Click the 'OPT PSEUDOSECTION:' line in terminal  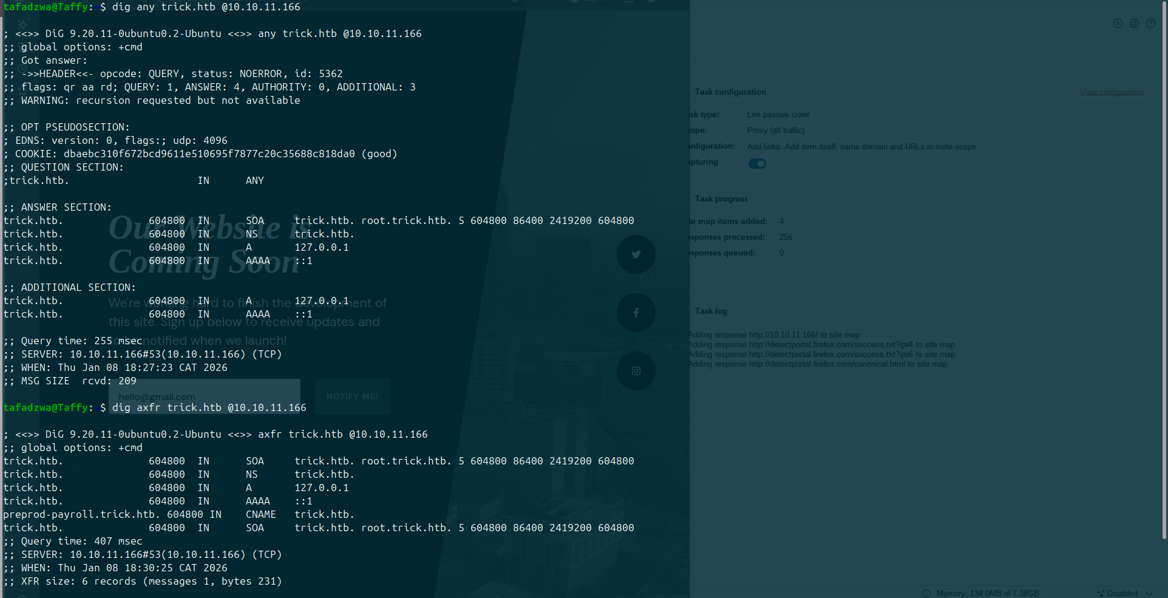pos(67,127)
